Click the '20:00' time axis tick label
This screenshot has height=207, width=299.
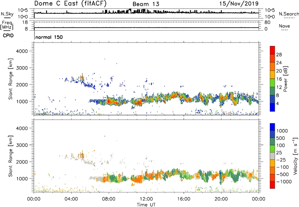221,199
